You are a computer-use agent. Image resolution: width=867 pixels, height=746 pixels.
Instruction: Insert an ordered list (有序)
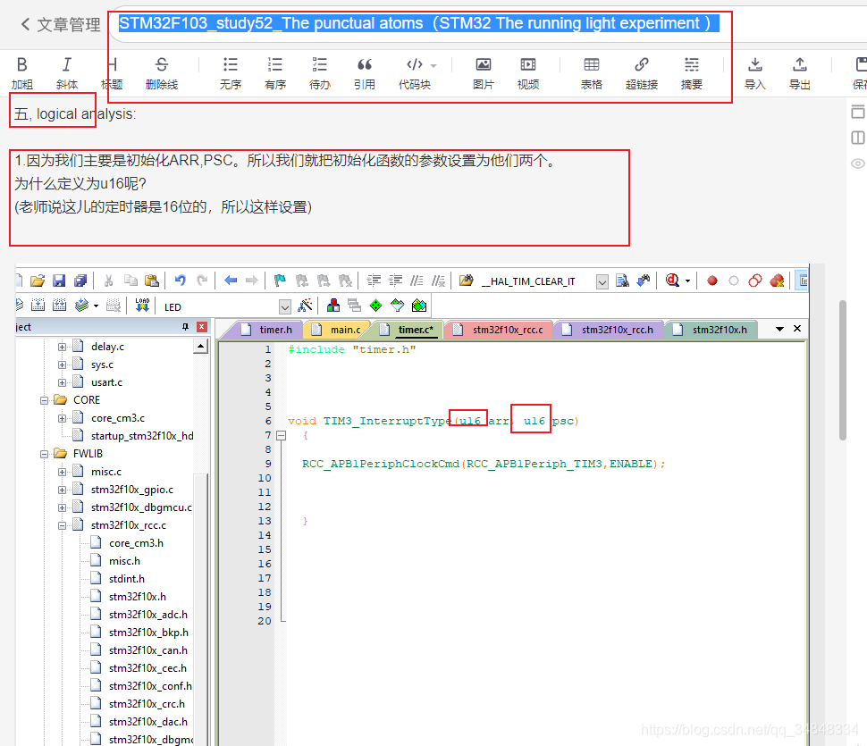pos(274,73)
